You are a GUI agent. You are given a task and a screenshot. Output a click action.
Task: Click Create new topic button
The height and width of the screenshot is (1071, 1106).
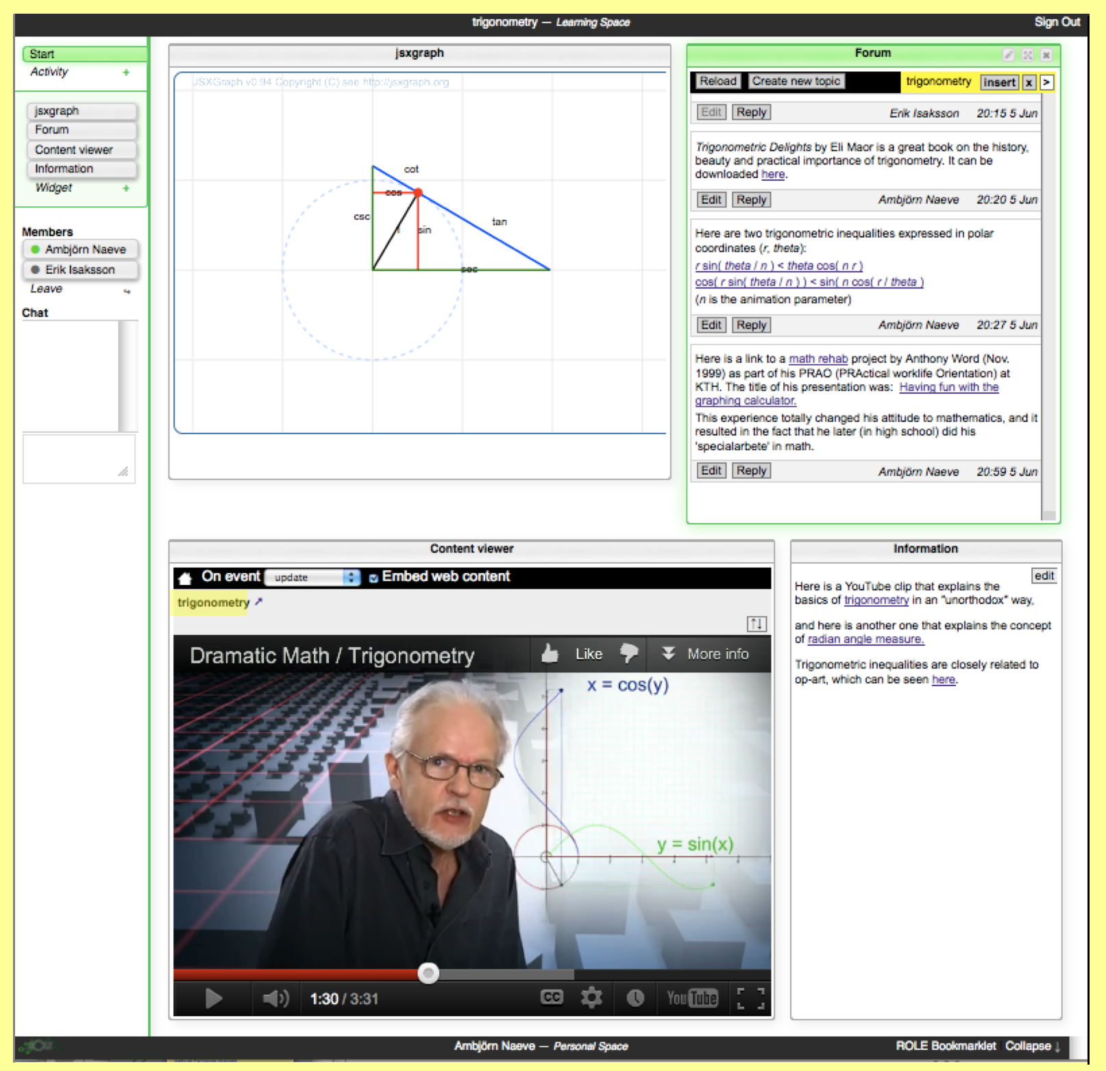(x=796, y=81)
